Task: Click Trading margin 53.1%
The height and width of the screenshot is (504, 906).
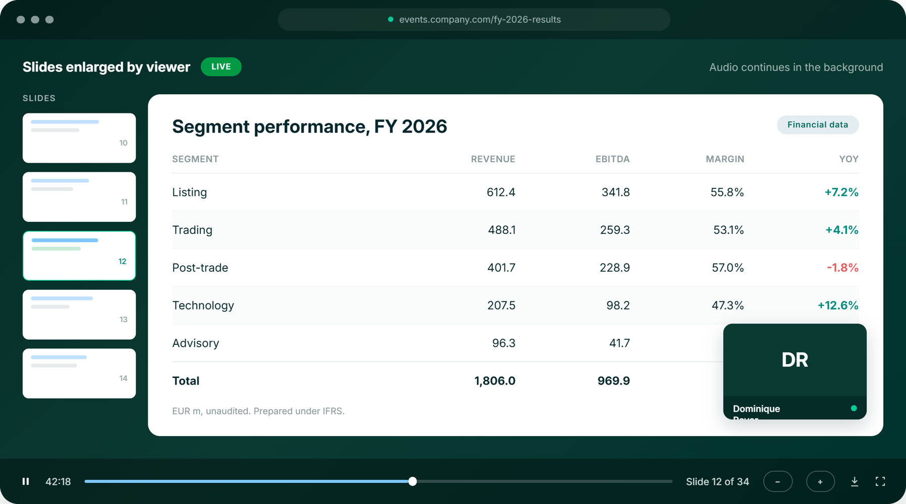Action: point(728,230)
